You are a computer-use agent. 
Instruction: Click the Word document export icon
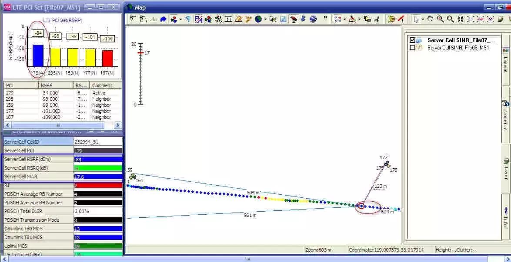(283, 19)
